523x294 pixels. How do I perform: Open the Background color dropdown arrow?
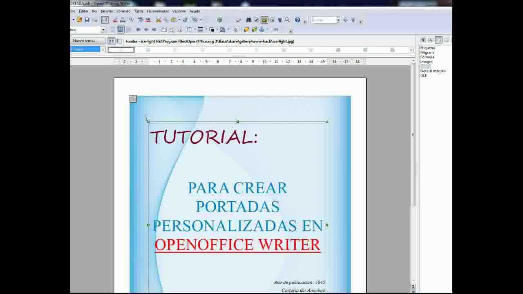(228, 29)
